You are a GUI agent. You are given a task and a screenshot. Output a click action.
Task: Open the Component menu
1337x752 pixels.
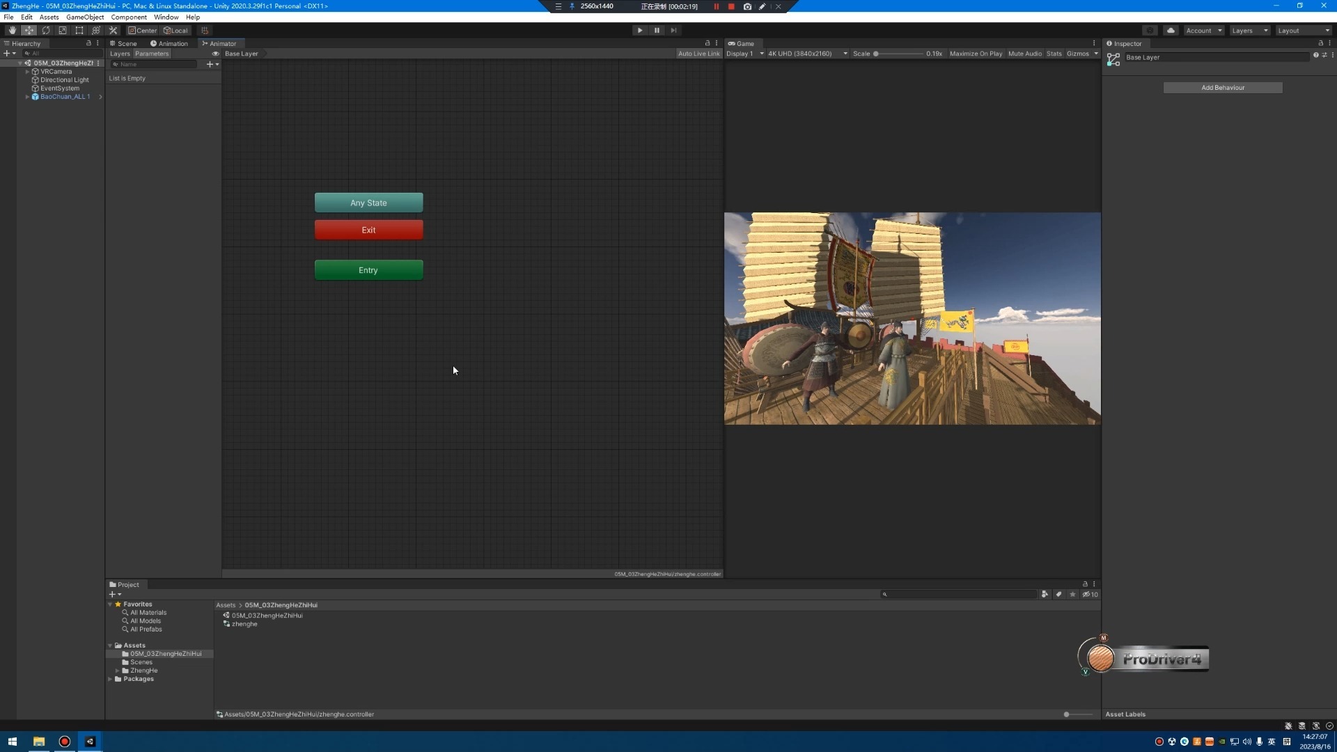(x=129, y=17)
